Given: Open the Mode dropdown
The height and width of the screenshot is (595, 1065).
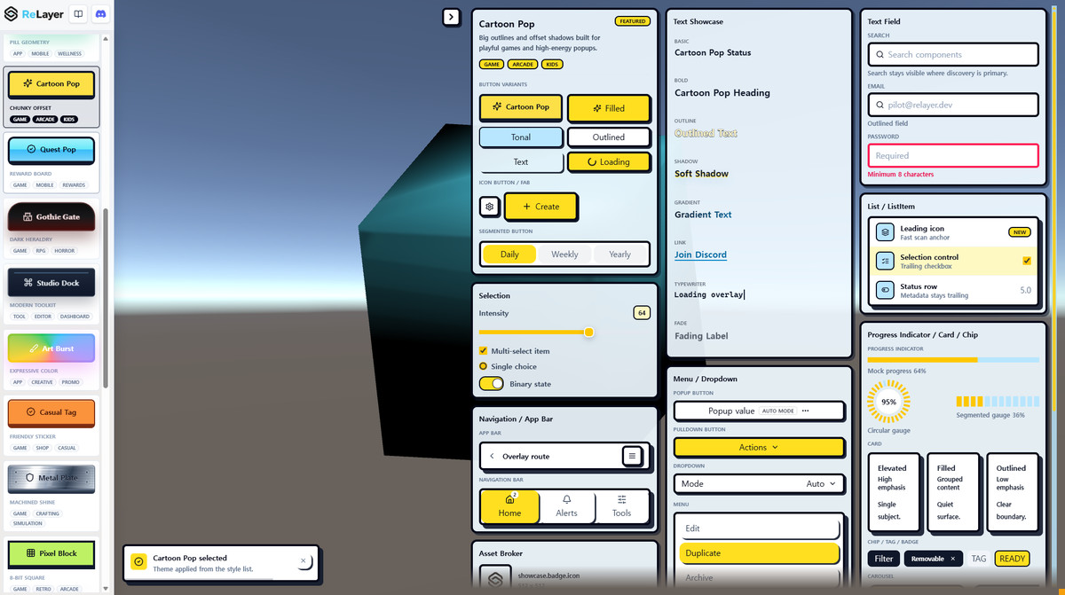Looking at the screenshot, I should 759,483.
